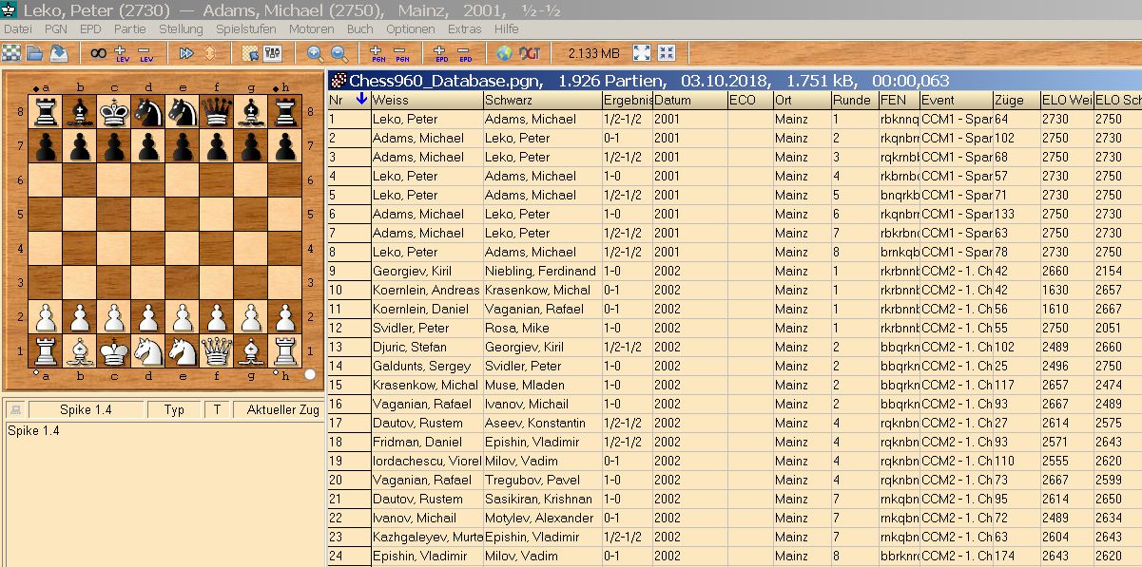This screenshot has height=567, width=1142.
Task: Click the new board position icon
Action: (10, 53)
